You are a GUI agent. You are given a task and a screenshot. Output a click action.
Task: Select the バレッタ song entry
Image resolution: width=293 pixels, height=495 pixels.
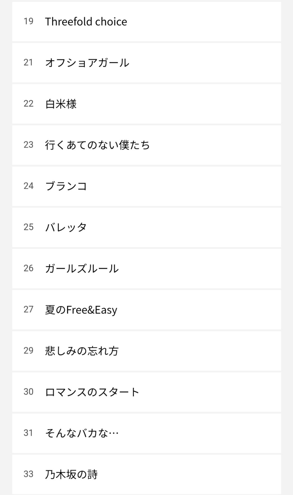[66, 227]
